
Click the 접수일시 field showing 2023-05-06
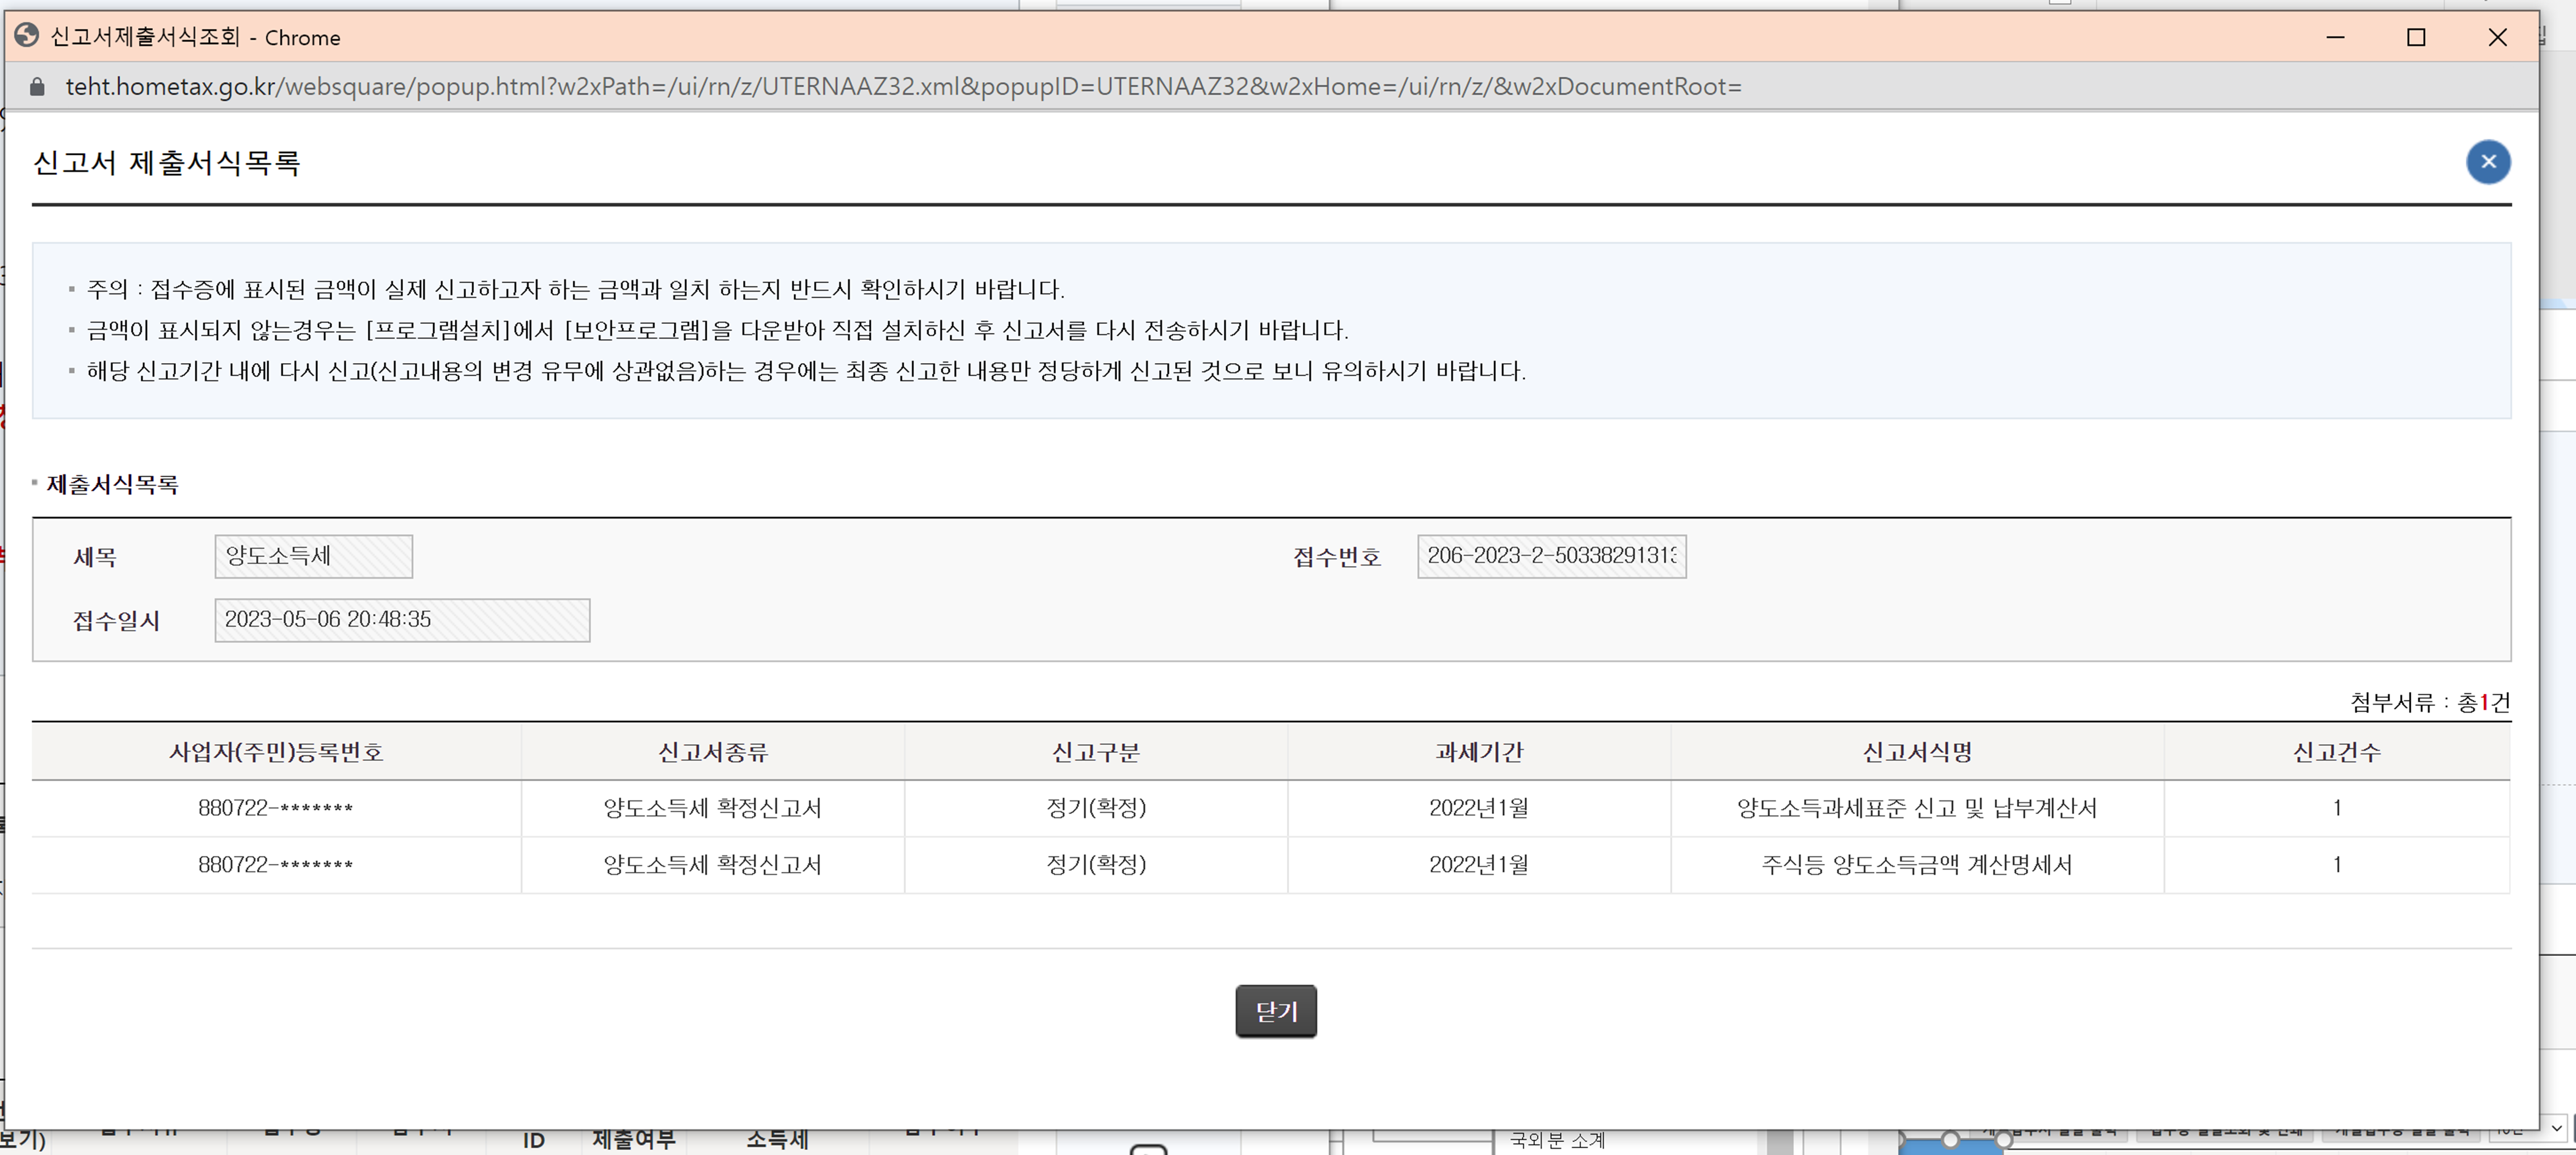click(x=401, y=621)
